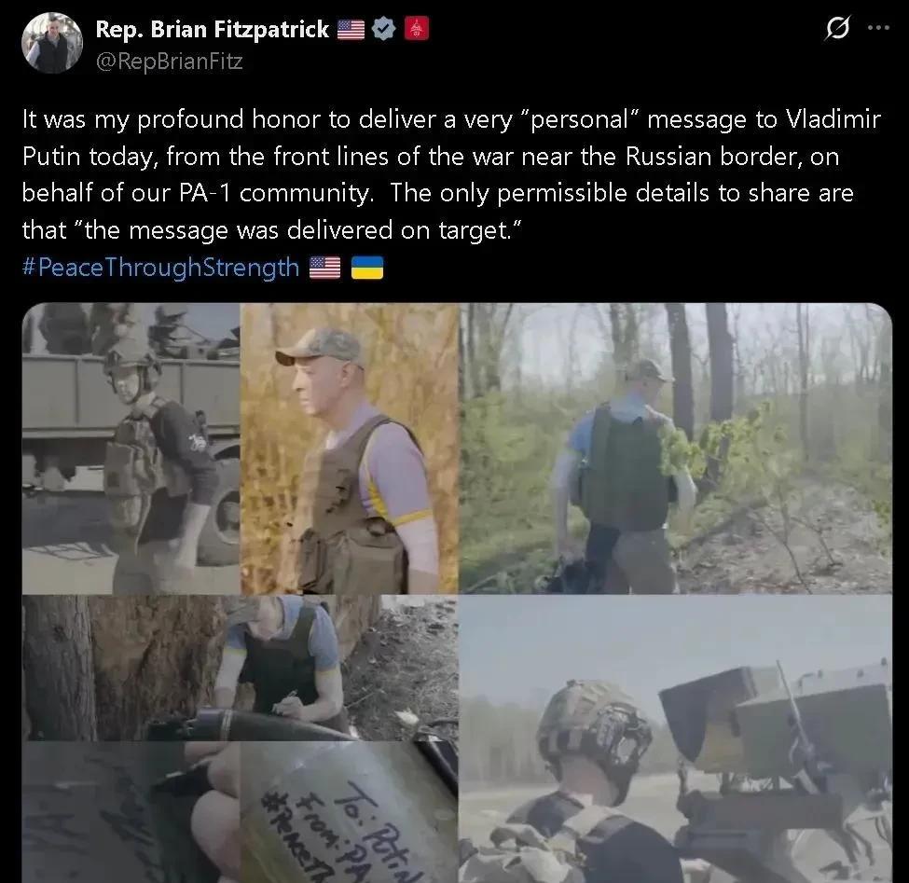This screenshot has width=909, height=883.
Task: Click the words 'Vladimir Putin' in the tweet
Action: click(x=833, y=118)
